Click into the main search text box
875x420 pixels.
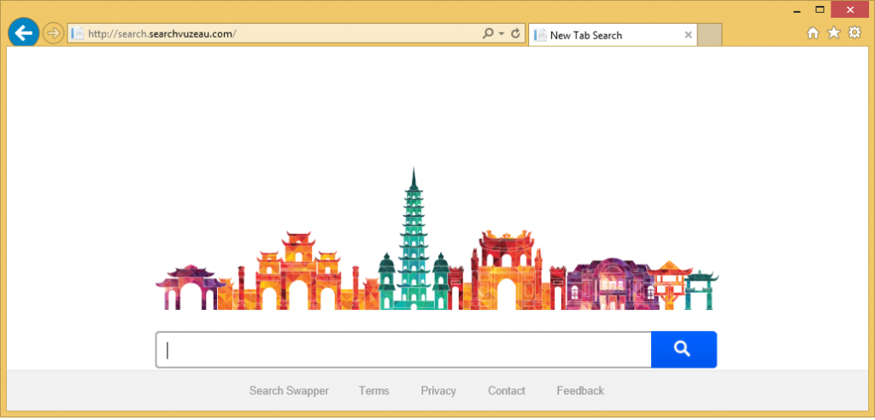(x=403, y=349)
